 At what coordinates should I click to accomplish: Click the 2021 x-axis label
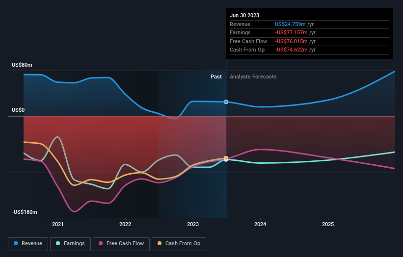point(58,224)
